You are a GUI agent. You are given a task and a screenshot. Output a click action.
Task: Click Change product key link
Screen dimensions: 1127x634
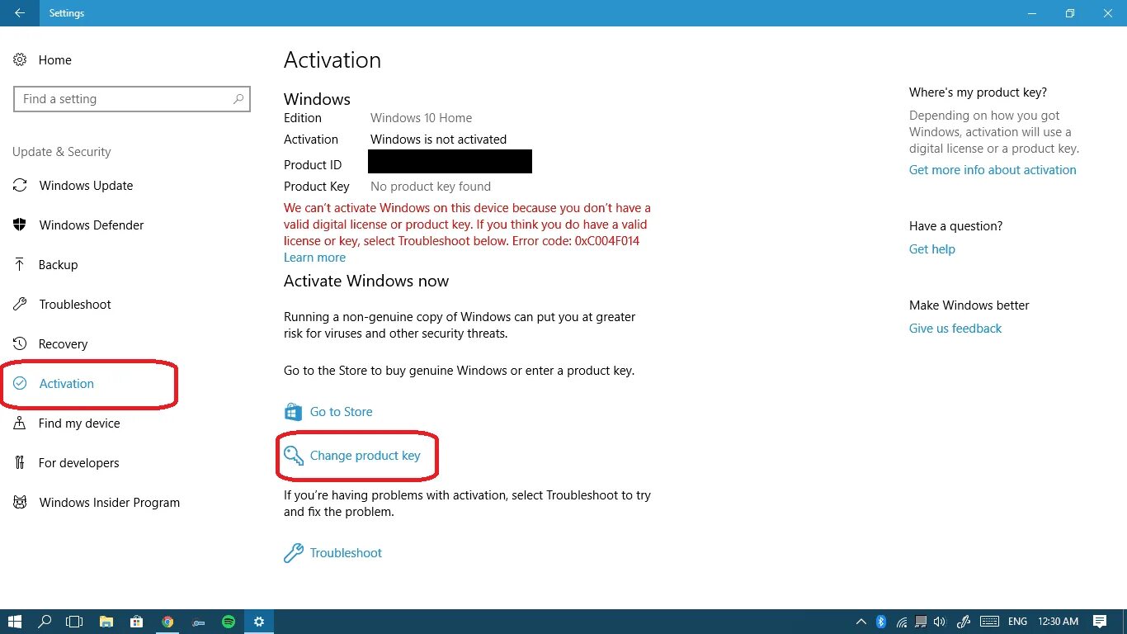352,456
